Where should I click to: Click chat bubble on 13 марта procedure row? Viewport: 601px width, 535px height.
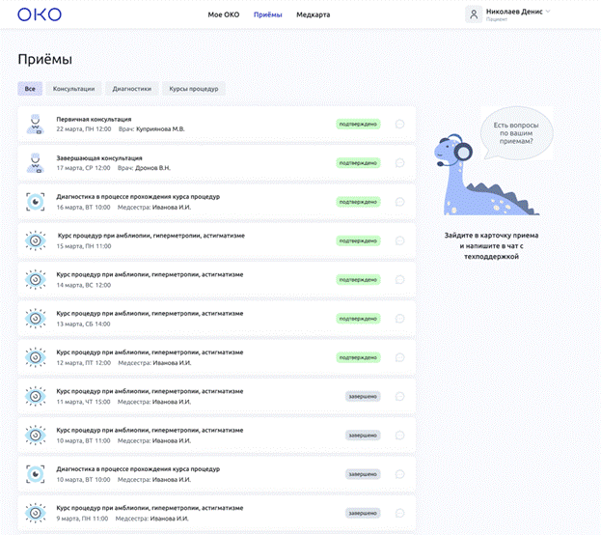[x=399, y=318]
